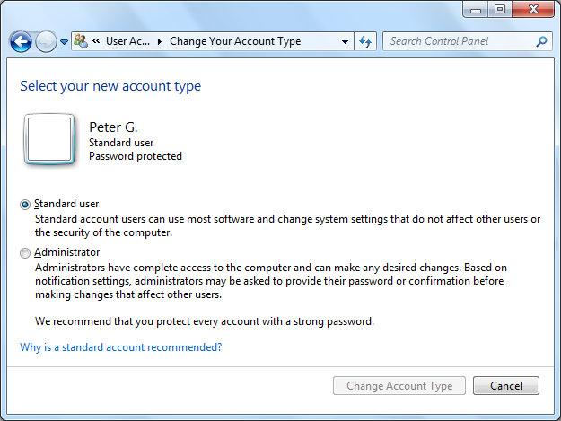Select the Change Your Account Type breadcrumb
Screen dimensions: 561x421
pyautogui.click(x=235, y=41)
